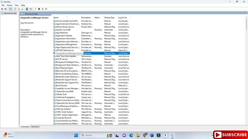The height and width of the screenshot is (139, 248).
Task: Click the Refresh toolbar icon
Action: pyautogui.click(x=19, y=9)
